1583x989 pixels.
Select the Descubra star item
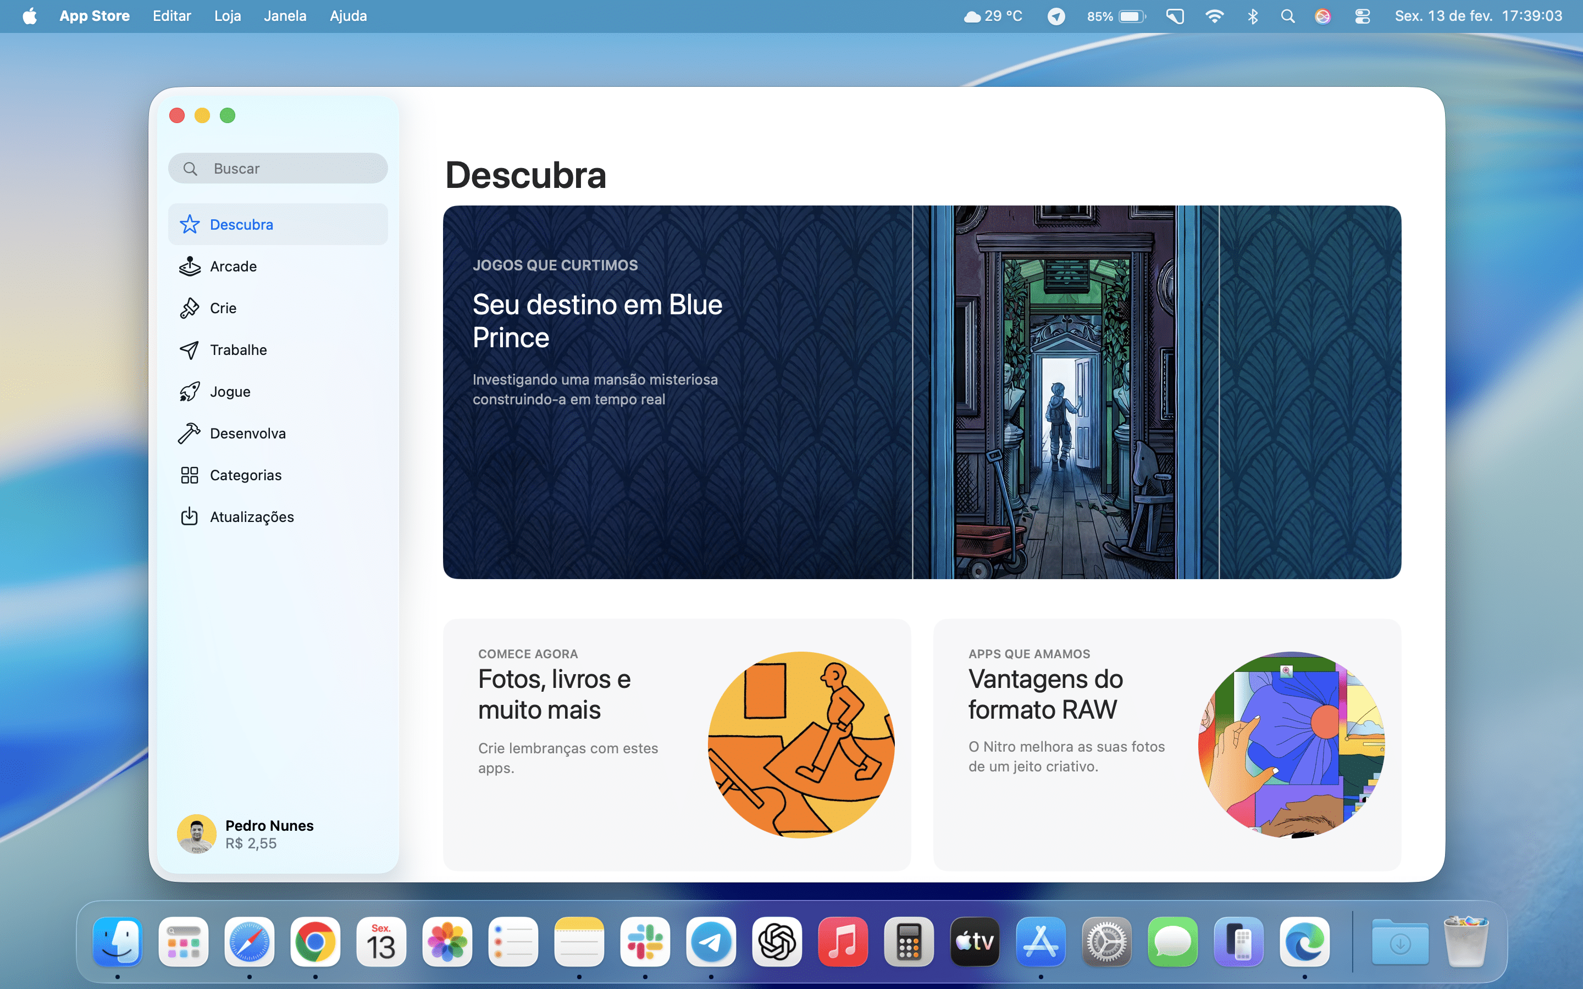click(241, 224)
